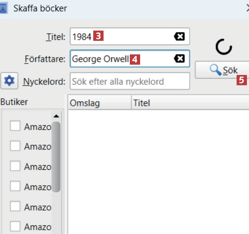Click the loading spinner indicator
Viewport: 249px width, 234px height.
coord(223,47)
